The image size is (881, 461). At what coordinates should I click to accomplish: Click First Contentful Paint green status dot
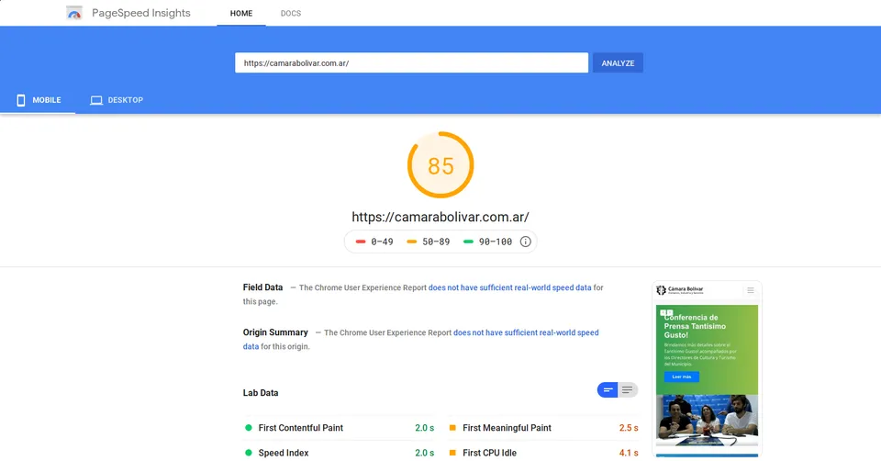click(249, 428)
